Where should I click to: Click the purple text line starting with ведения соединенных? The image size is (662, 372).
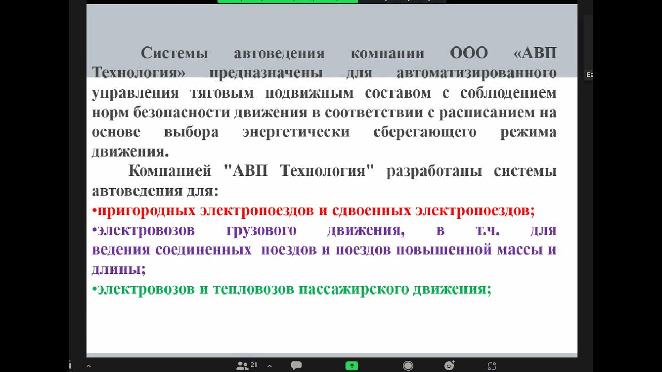tap(324, 250)
